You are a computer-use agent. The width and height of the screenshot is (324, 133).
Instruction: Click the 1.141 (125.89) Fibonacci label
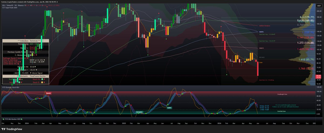tap(306, 38)
